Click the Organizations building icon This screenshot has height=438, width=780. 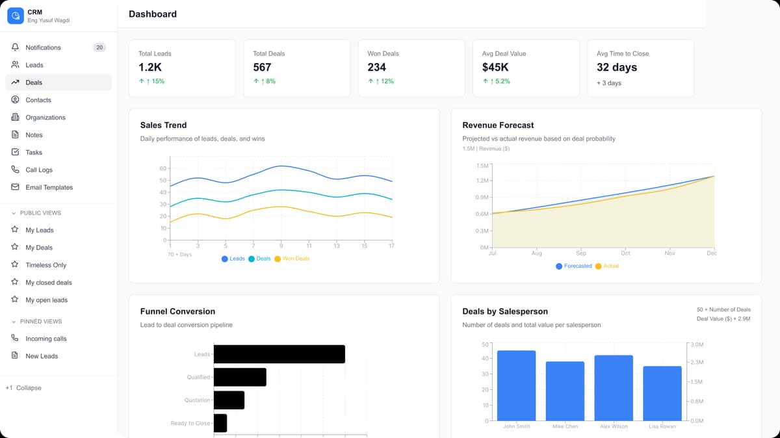click(15, 118)
